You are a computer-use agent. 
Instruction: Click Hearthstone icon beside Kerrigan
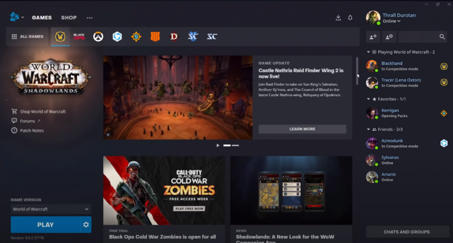[x=444, y=113]
